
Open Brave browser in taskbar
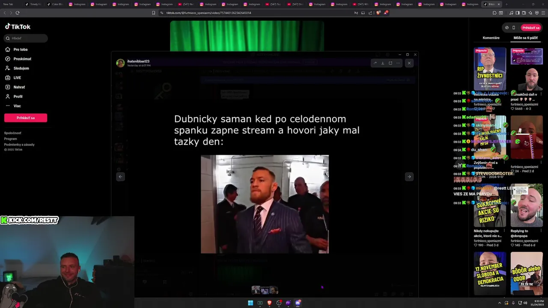269,303
